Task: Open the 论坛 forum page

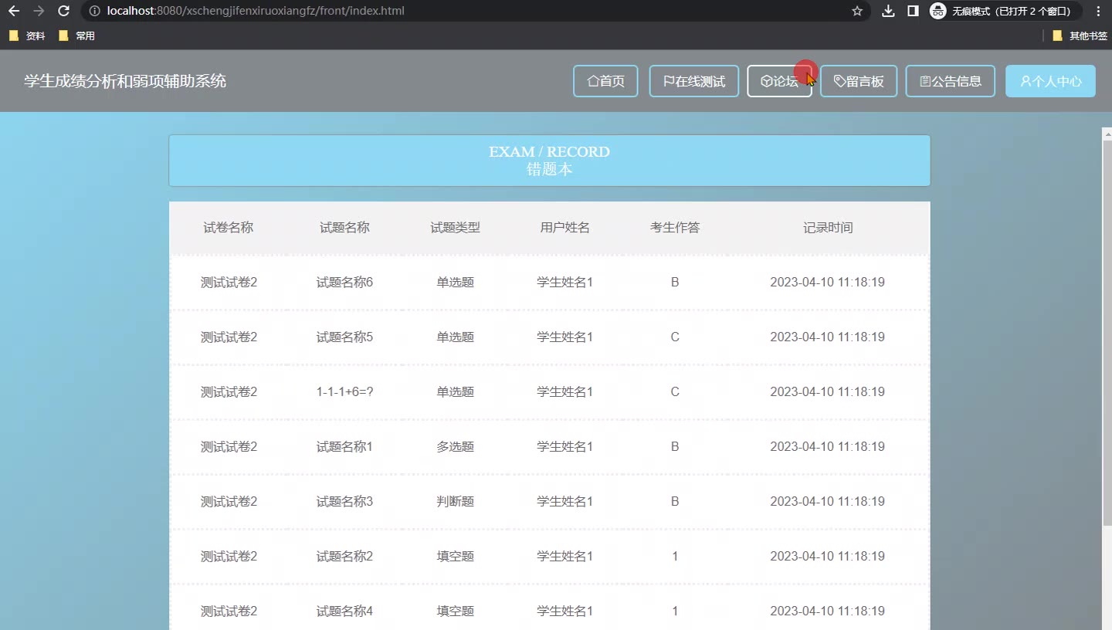Action: (x=779, y=81)
